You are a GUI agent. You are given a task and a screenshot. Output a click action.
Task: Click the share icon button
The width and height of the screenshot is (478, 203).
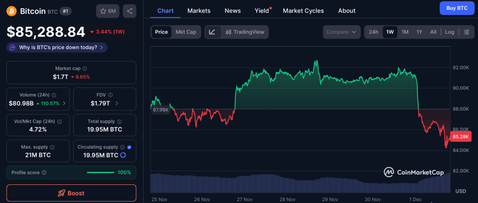(x=129, y=11)
